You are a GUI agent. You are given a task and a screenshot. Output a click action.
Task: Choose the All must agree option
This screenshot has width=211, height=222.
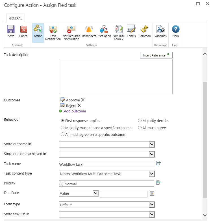(140, 128)
